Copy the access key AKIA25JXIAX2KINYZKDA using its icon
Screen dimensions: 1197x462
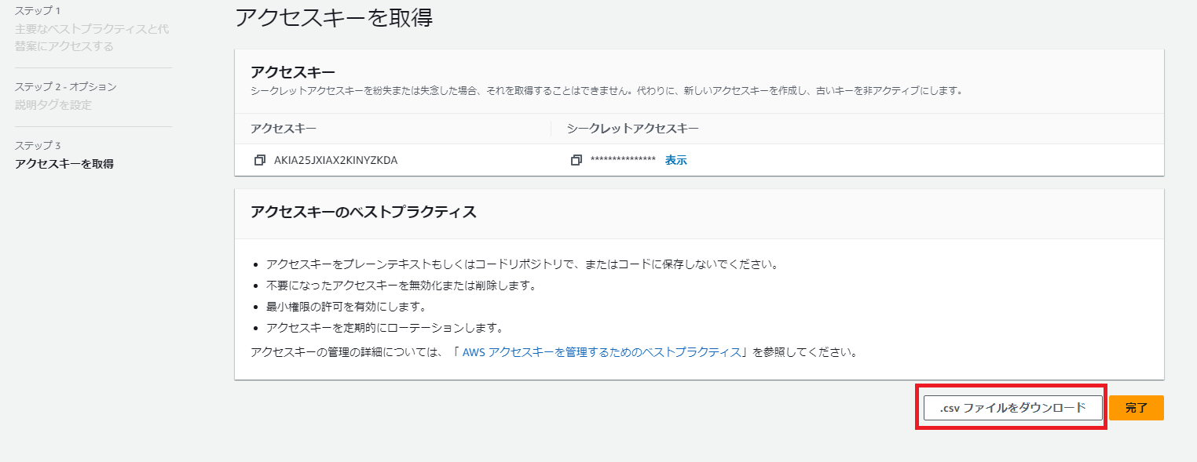tap(260, 160)
